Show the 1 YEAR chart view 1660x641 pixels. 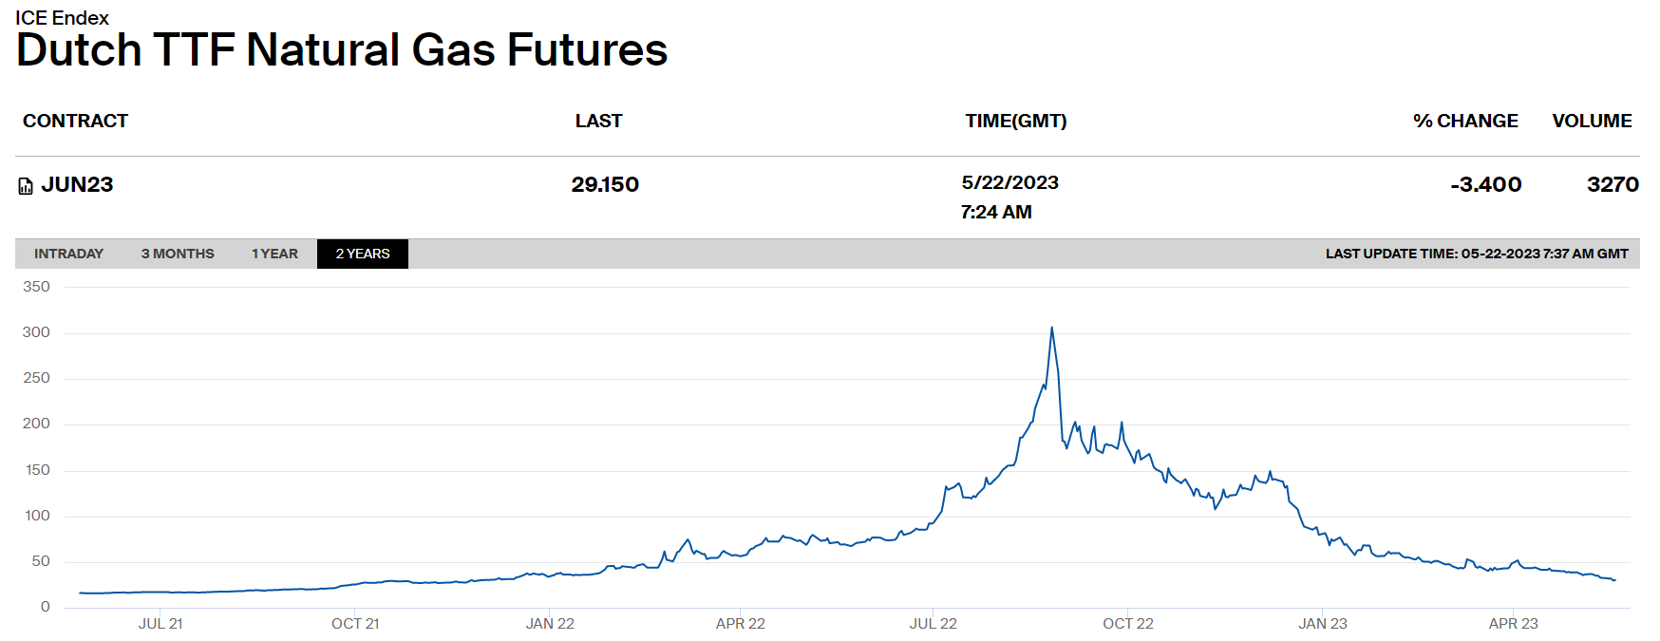[274, 254]
